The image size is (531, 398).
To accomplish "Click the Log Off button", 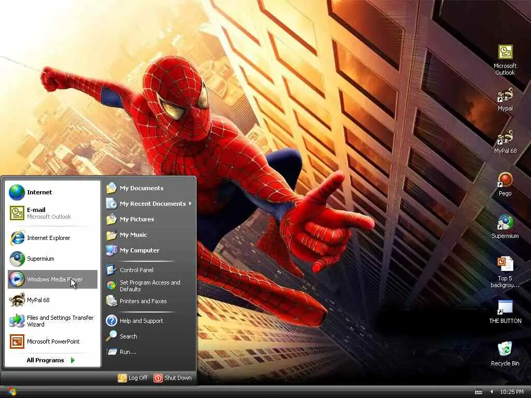I will (x=132, y=378).
